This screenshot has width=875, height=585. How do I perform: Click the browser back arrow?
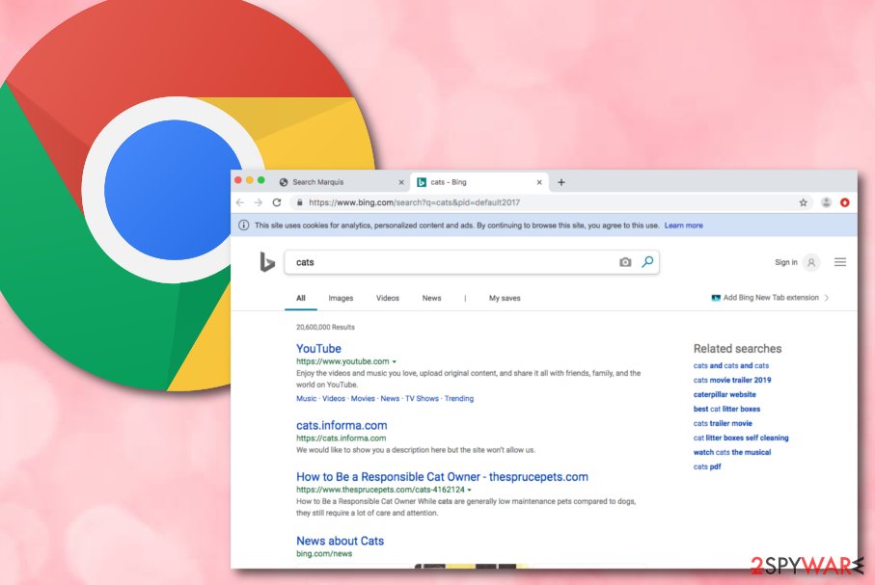click(x=240, y=202)
